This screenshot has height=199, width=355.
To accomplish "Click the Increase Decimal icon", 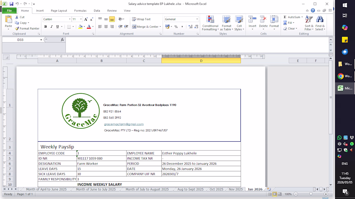I will (x=190, y=27).
